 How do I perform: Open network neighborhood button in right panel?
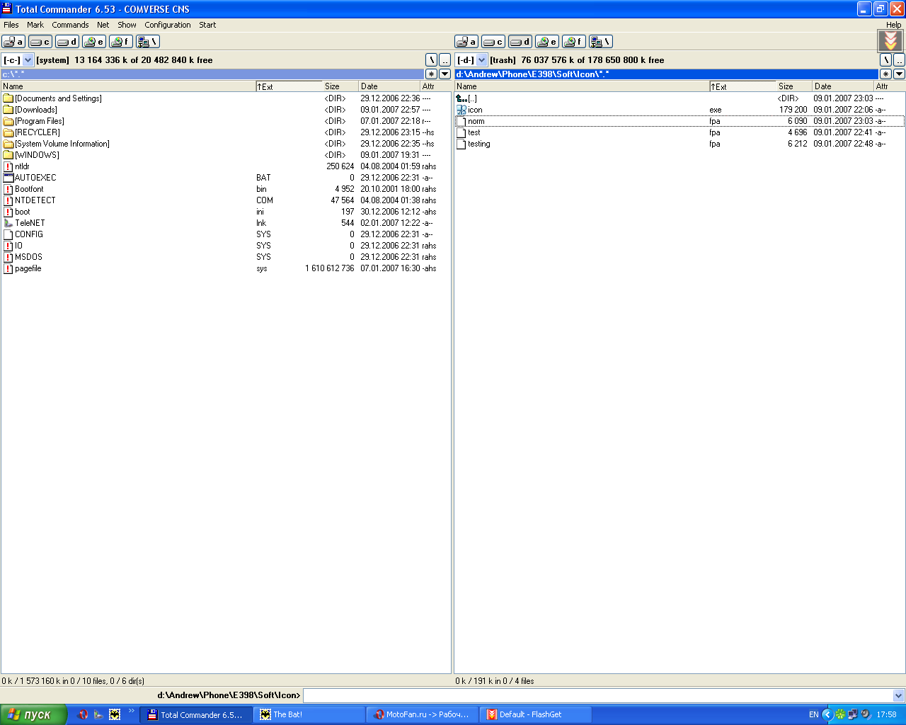(601, 42)
